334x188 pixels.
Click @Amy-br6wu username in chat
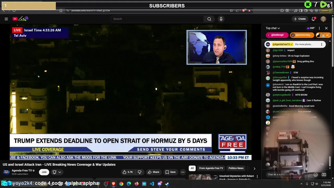tap(279, 56)
